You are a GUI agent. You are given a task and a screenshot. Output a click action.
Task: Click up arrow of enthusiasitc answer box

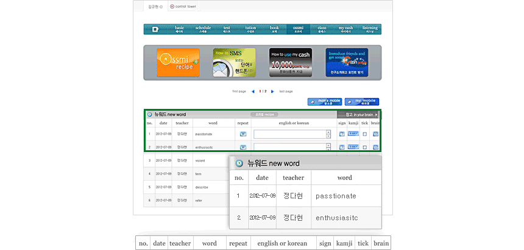pyautogui.click(x=328, y=145)
